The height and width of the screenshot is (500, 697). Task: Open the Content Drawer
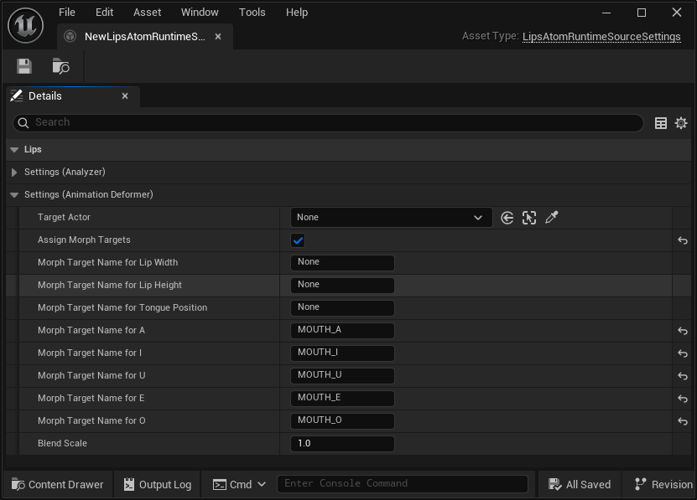click(x=57, y=484)
